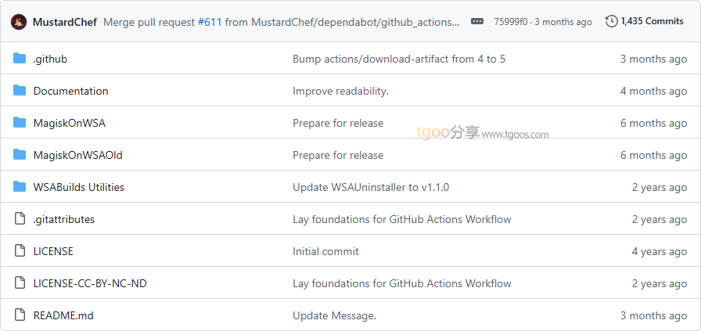The width and height of the screenshot is (701, 331).
Task: Open the Documentation folder
Action: click(x=70, y=91)
